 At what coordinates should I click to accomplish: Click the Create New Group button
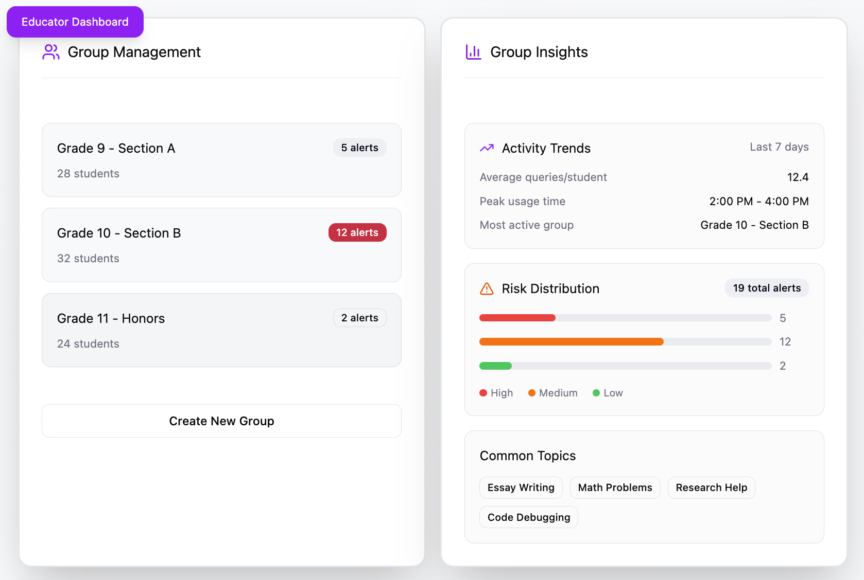tap(221, 421)
